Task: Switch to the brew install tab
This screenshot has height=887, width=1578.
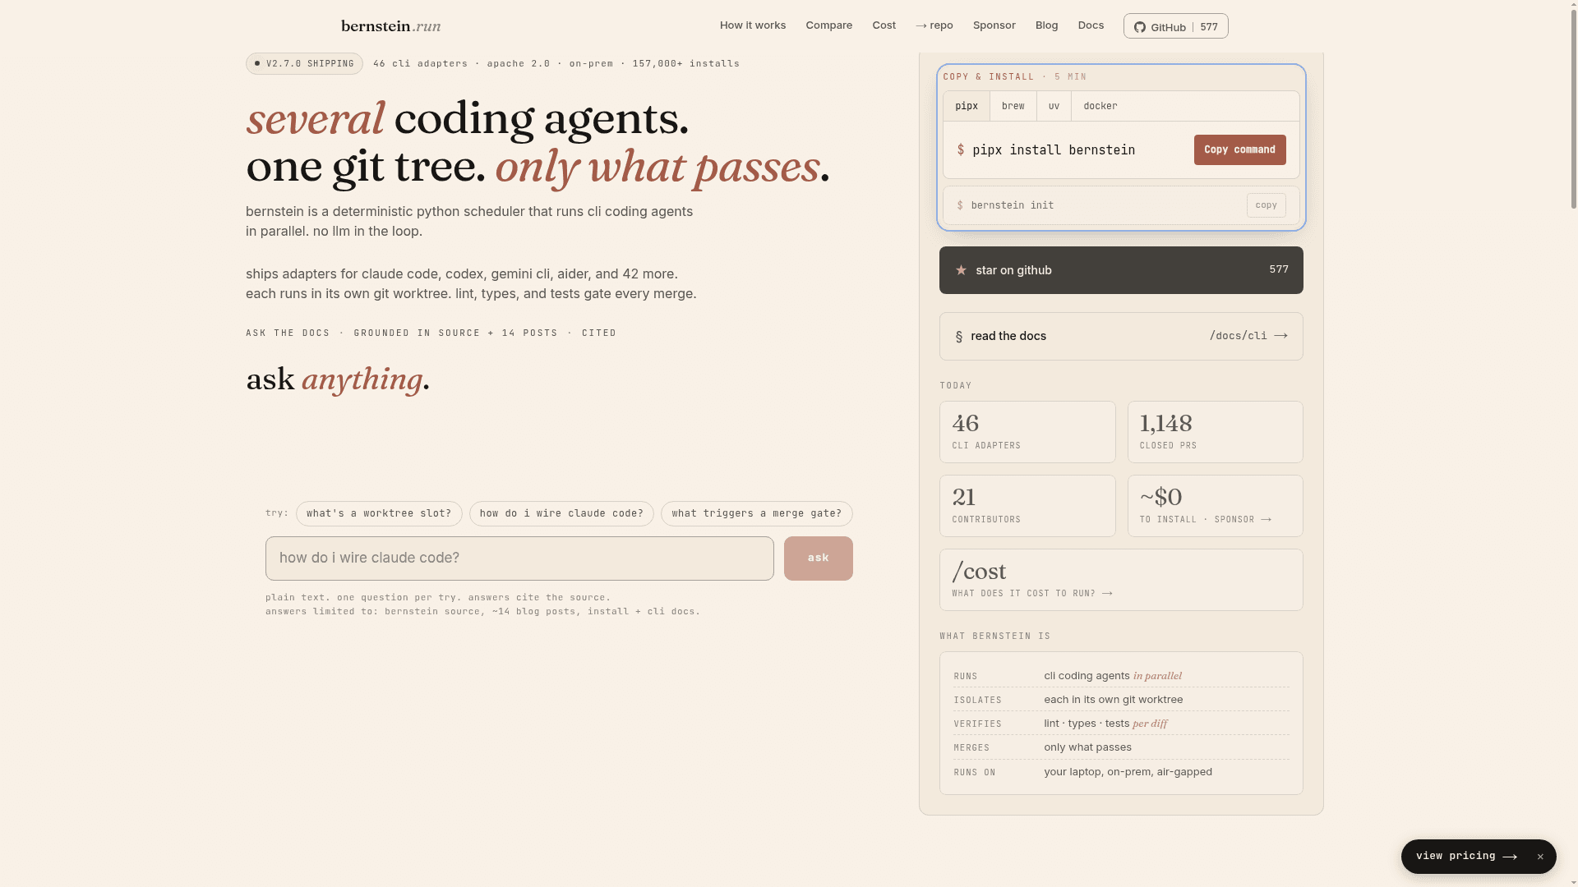Action: coord(1013,106)
